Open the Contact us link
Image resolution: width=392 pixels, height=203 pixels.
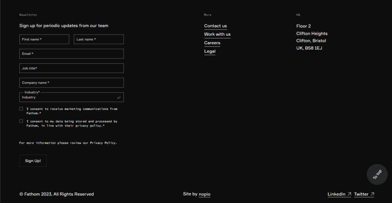click(x=216, y=26)
